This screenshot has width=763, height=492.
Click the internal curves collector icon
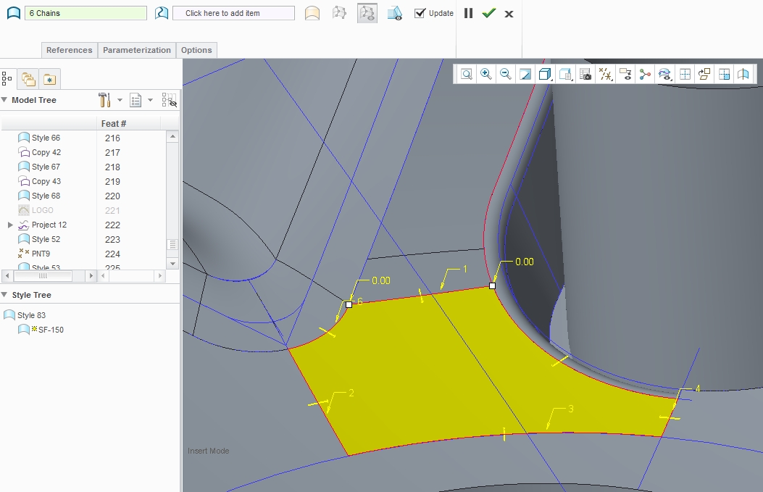162,13
